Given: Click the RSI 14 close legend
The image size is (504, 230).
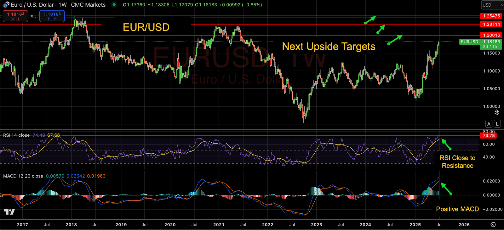Looking at the screenshot, I should point(16,135).
